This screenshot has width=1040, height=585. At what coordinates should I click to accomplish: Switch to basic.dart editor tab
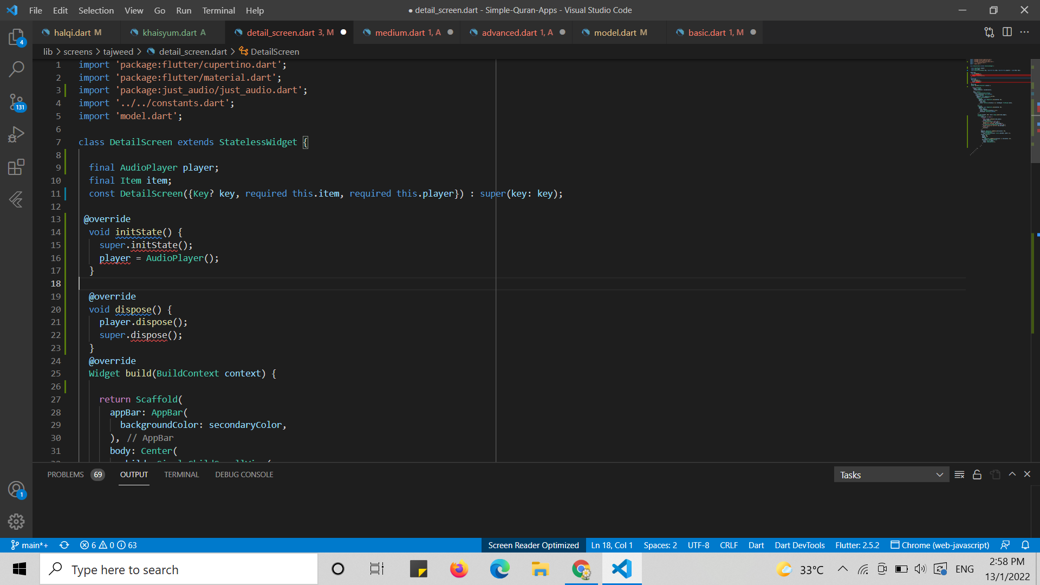(715, 32)
